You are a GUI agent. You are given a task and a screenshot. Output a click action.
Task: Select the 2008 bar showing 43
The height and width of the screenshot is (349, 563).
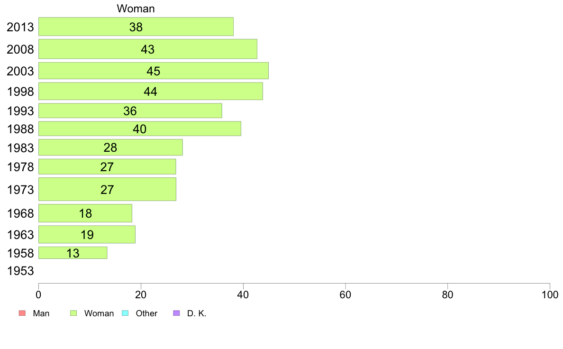tap(147, 49)
